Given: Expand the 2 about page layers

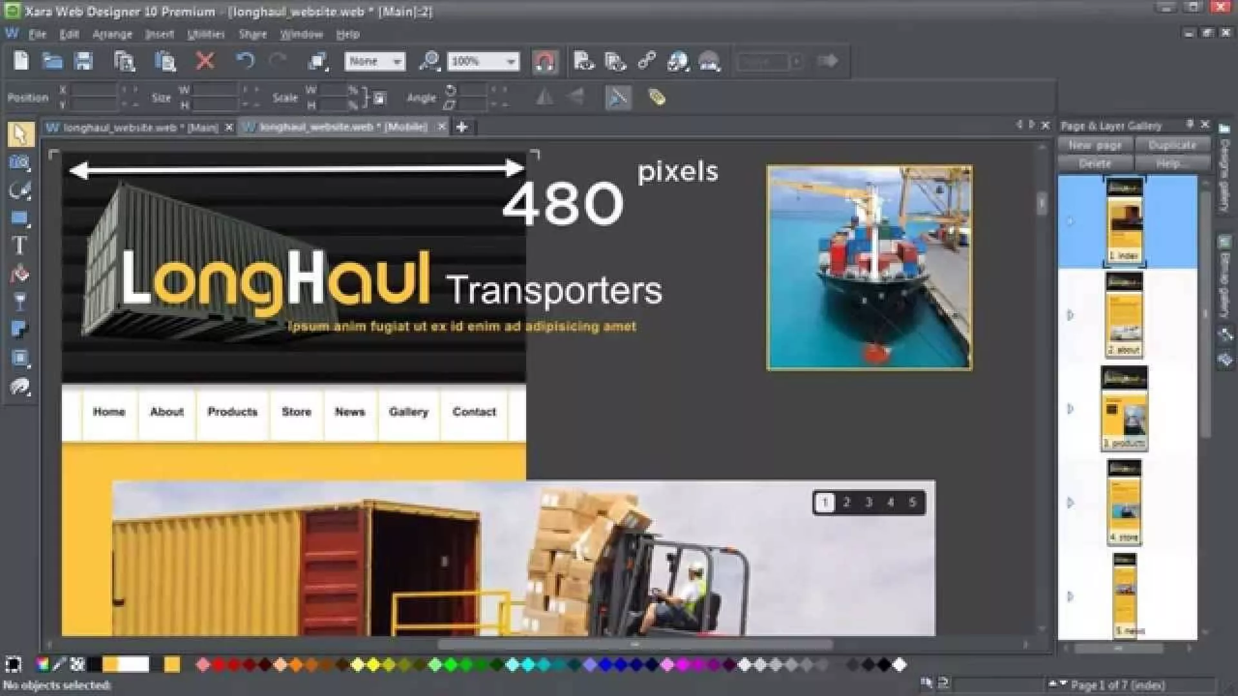Looking at the screenshot, I should 1070,315.
